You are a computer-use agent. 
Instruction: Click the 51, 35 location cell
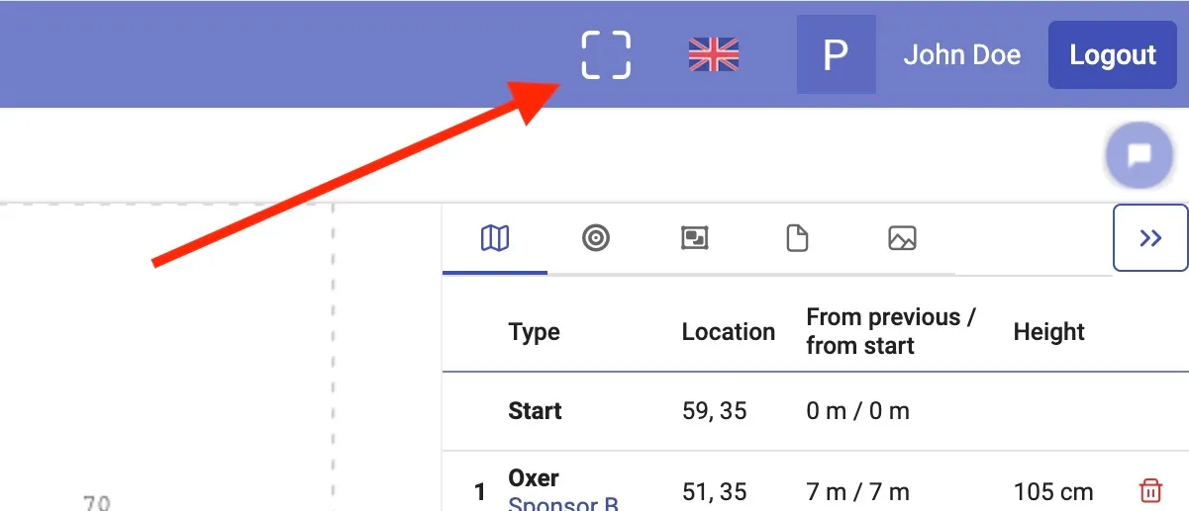[x=714, y=491]
